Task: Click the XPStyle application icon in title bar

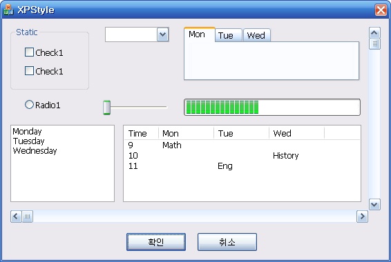Action: click(8, 10)
